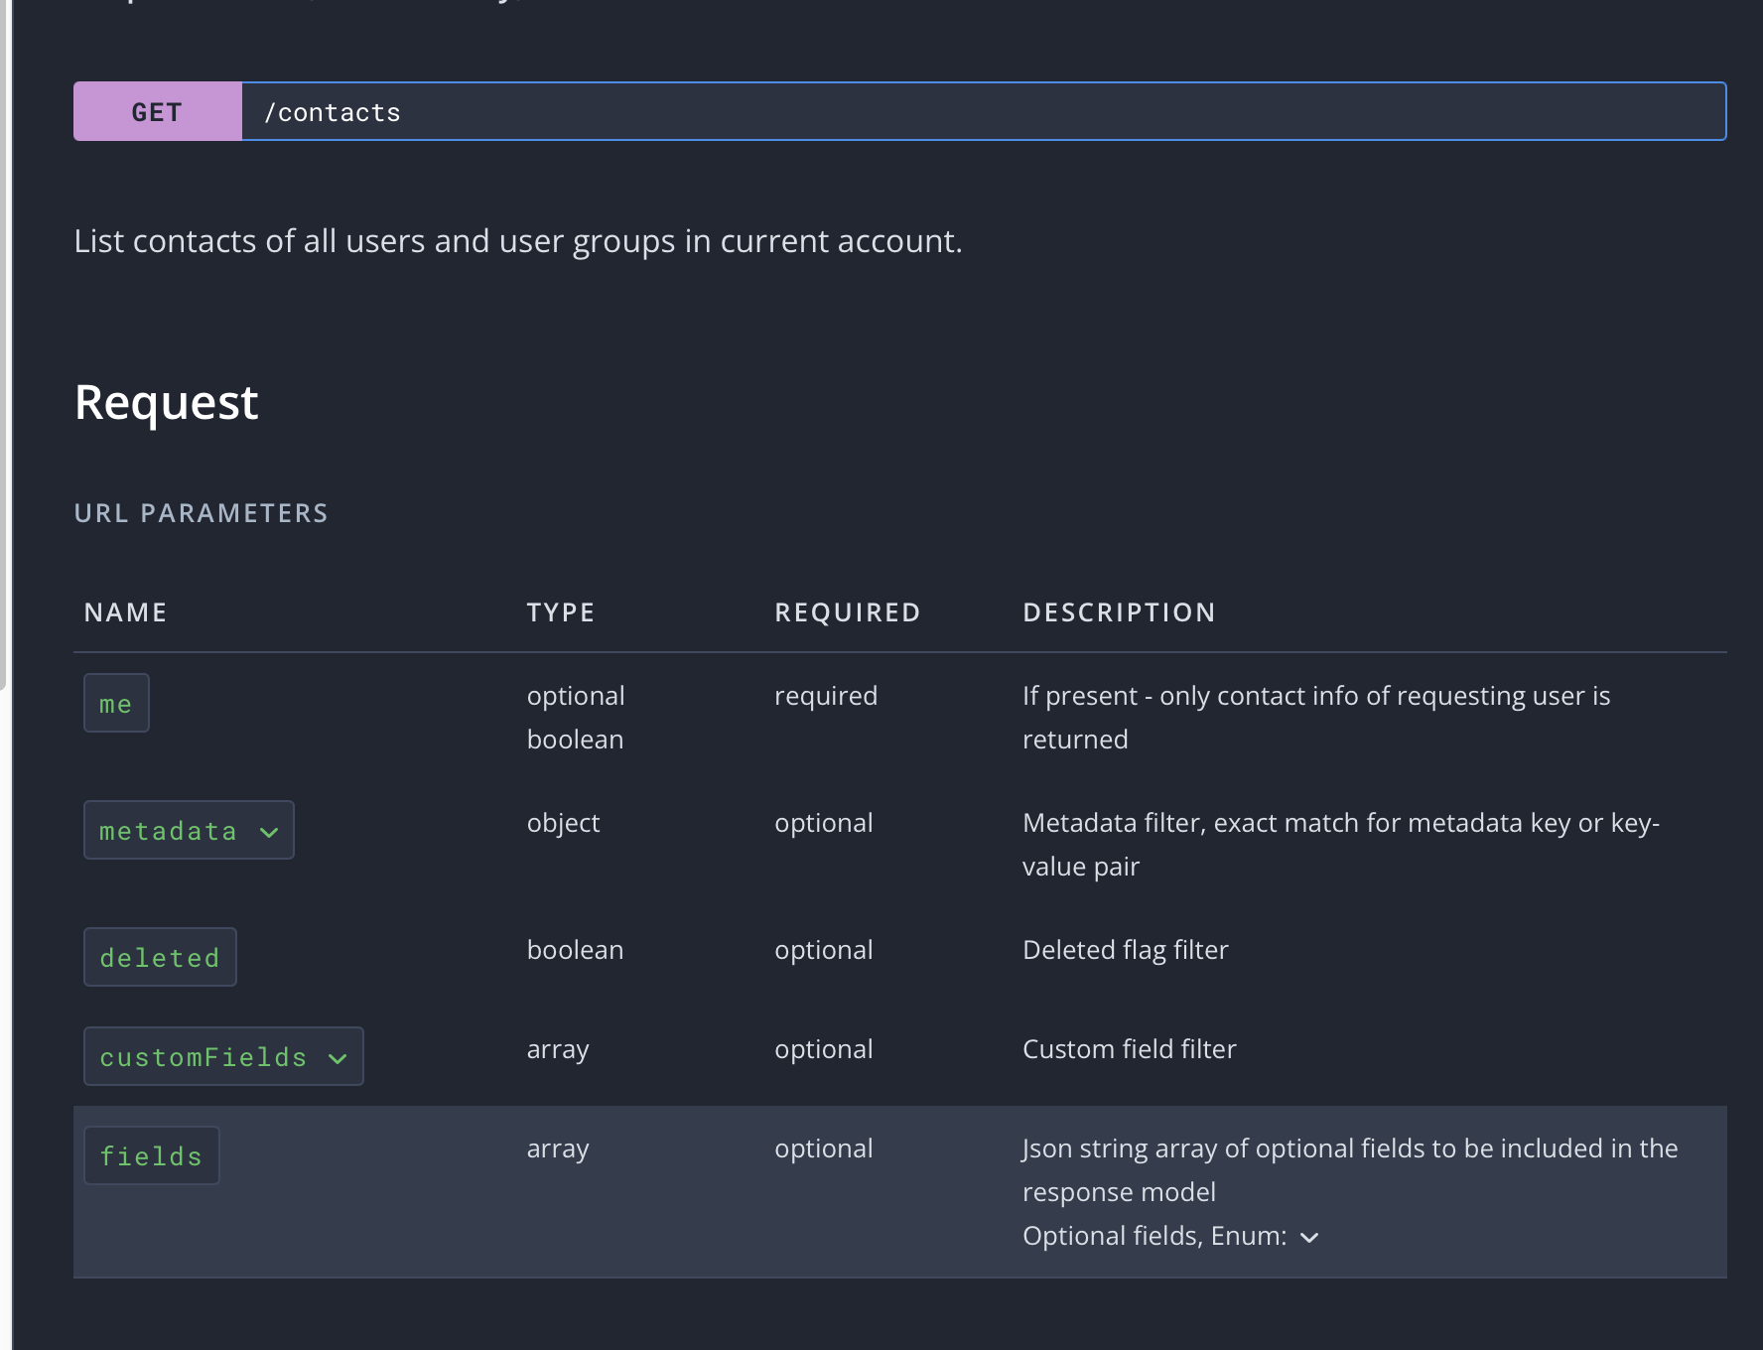Viewport: 1763px width, 1350px height.
Task: Click the customFields parameter name text
Action: click(x=203, y=1057)
